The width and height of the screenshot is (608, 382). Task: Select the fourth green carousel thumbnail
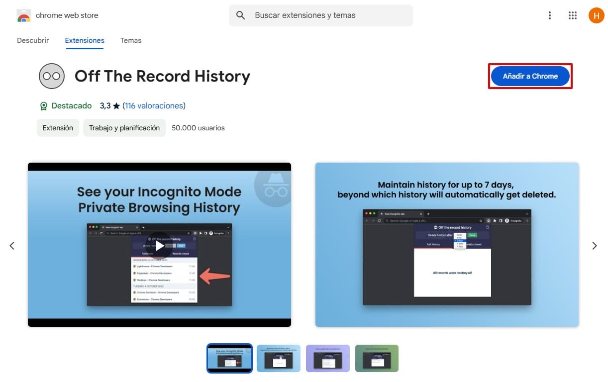click(377, 358)
